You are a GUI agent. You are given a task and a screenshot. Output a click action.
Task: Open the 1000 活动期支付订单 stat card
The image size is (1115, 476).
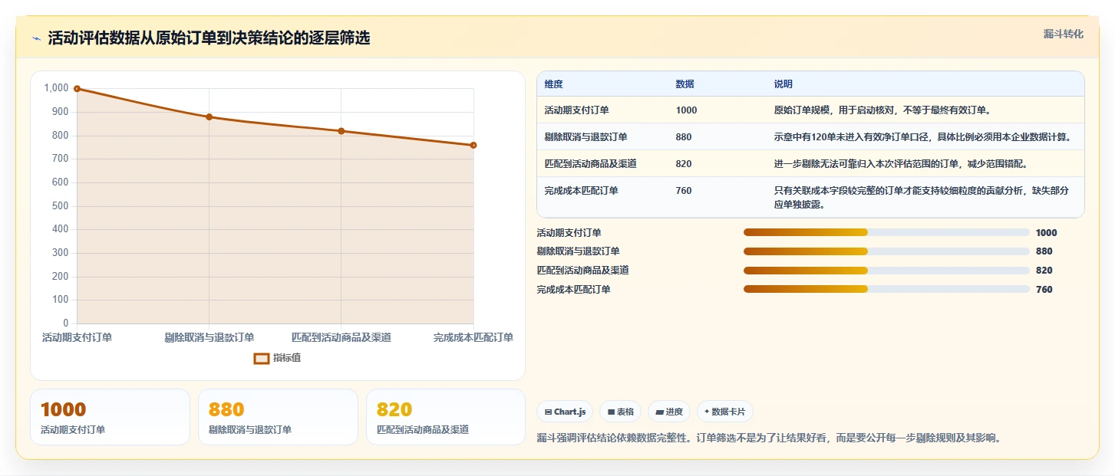coord(110,417)
